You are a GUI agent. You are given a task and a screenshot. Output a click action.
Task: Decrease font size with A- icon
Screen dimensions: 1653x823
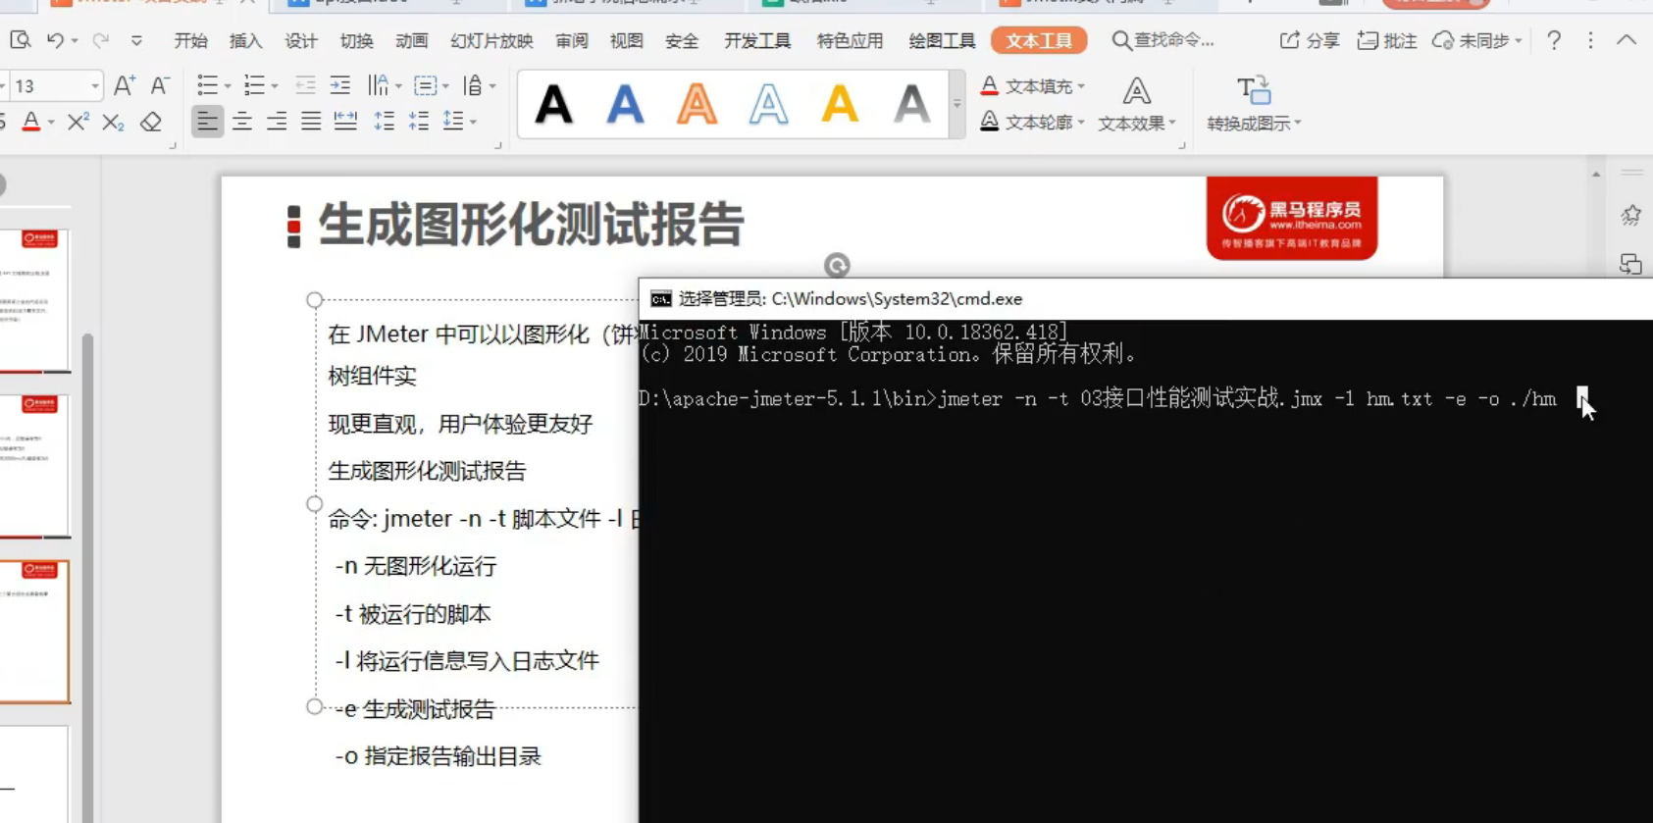point(159,86)
